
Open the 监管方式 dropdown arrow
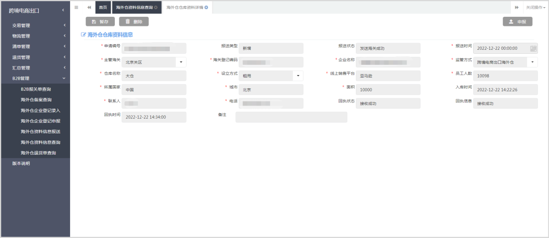533,62
